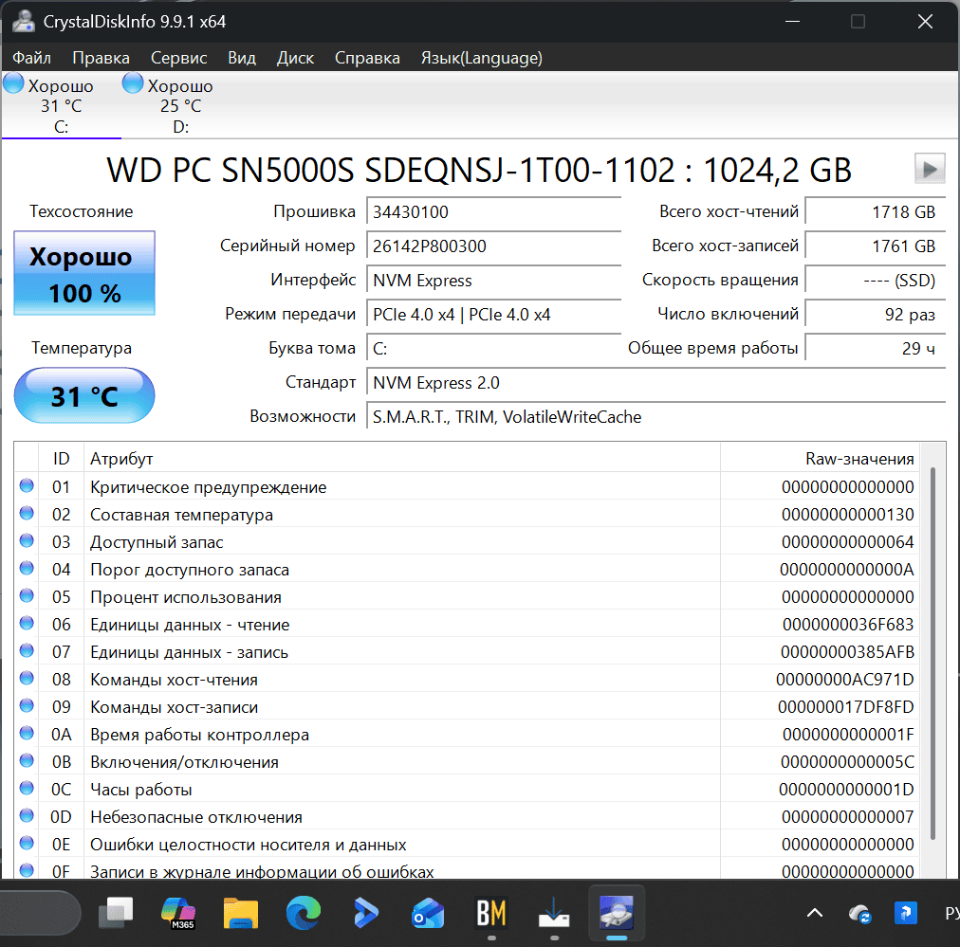Launch the Microsoft 365 Copilot taskbar icon
Screen dimensions: 960x947
tap(178, 913)
